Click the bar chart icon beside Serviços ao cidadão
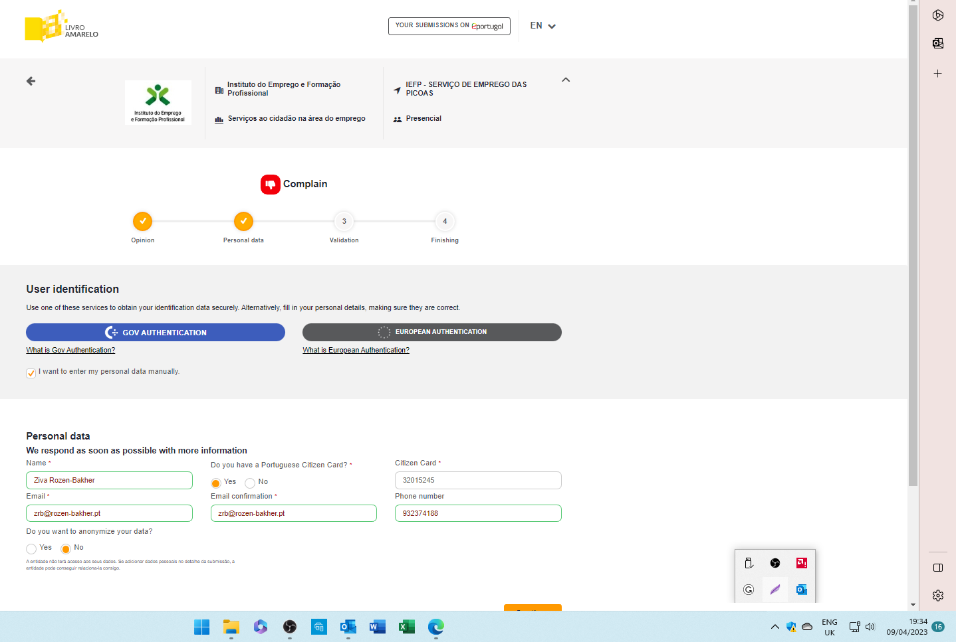Screen dimensions: 956x642 coord(219,120)
